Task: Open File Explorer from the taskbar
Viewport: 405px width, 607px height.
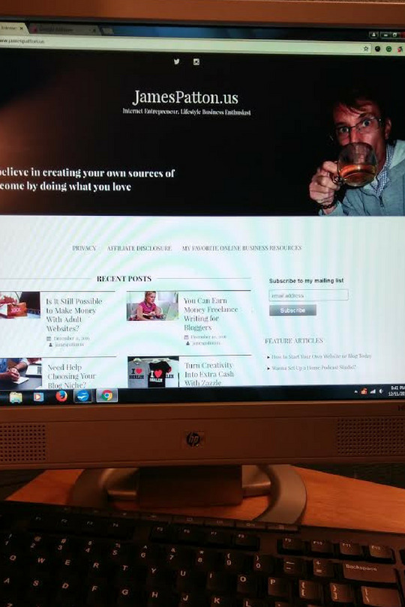Action: pyautogui.click(x=16, y=397)
